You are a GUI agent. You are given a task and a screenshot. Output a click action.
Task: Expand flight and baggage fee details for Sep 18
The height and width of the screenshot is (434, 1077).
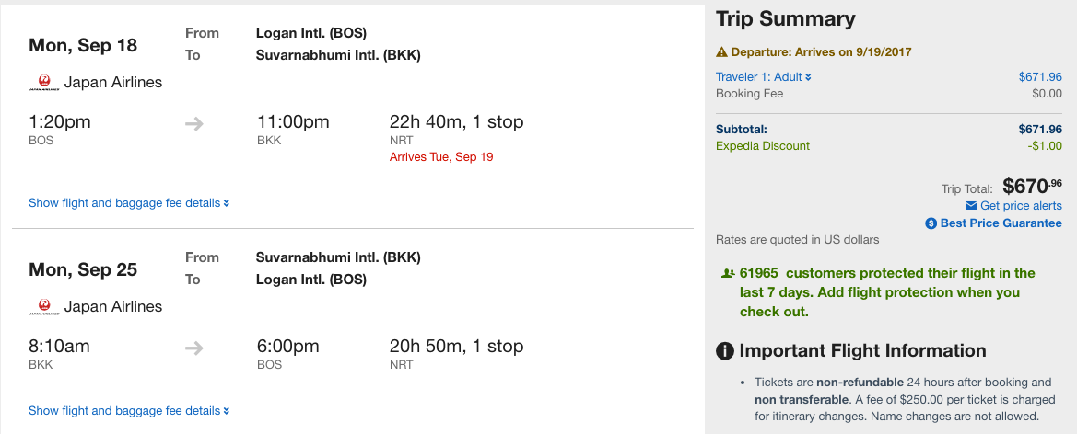pyautogui.click(x=129, y=203)
